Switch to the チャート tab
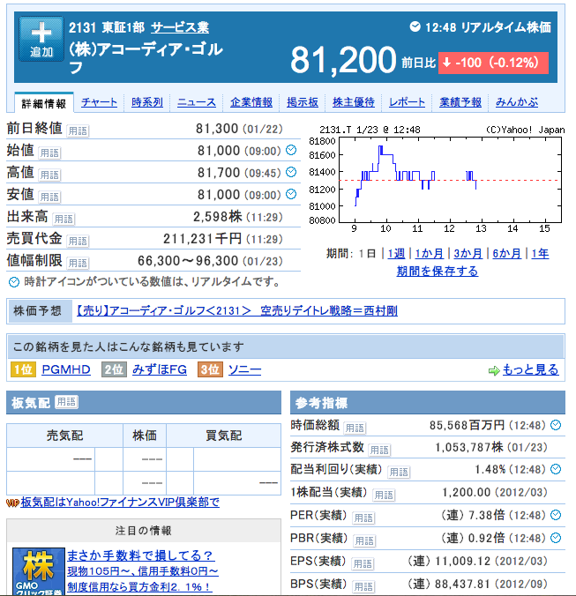The width and height of the screenshot is (576, 596). [x=99, y=102]
